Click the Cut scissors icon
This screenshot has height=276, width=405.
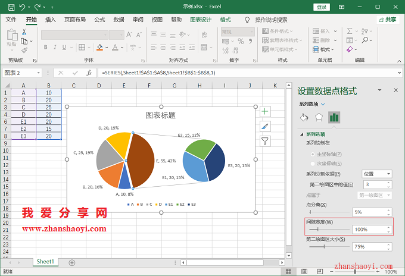coord(24,32)
